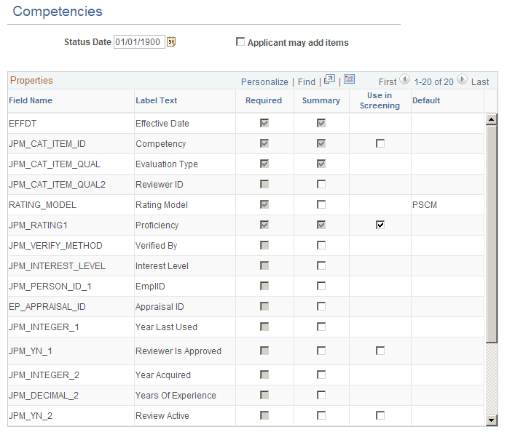Toggle Summary checkbox for Reviewer ID
Screen dimensions: 507x432
click(321, 184)
